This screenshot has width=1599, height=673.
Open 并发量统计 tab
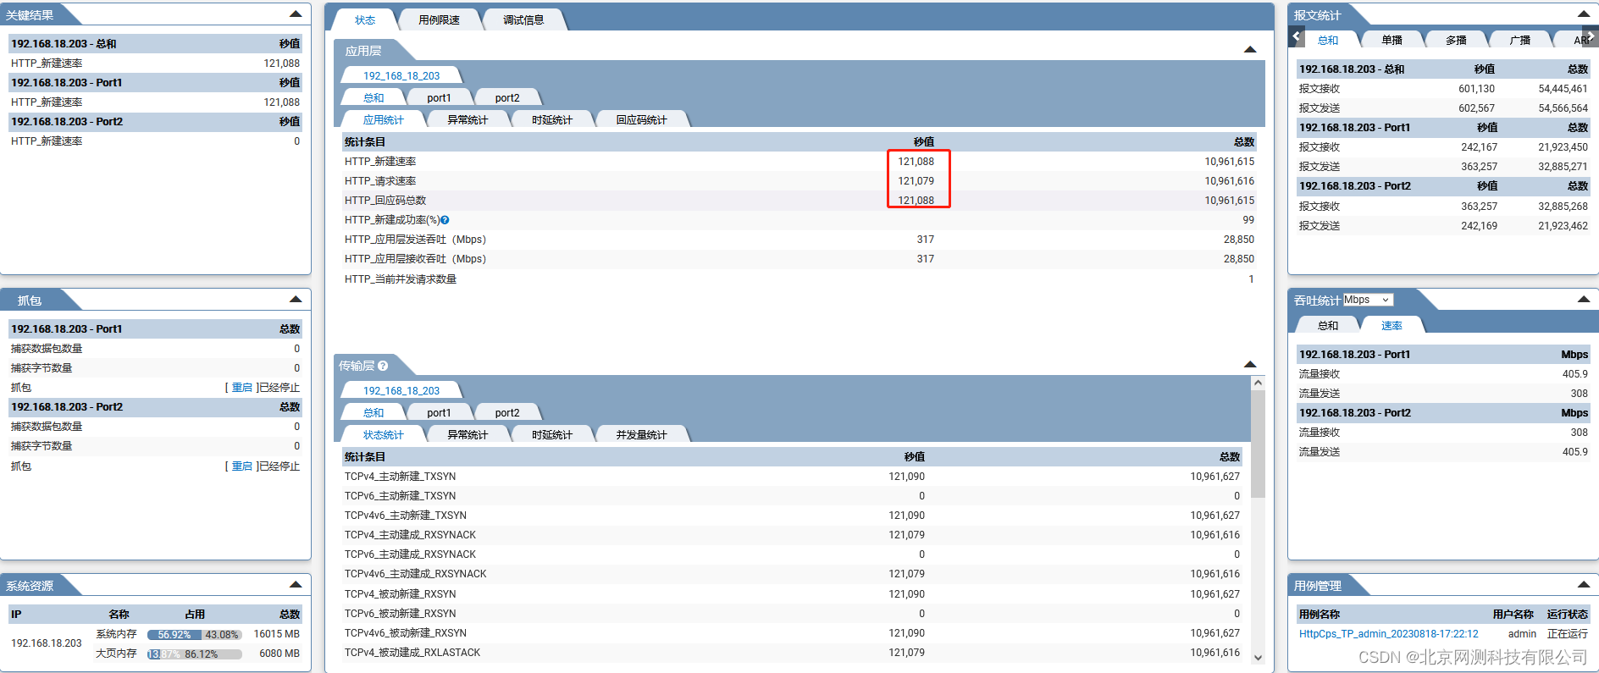click(x=641, y=435)
